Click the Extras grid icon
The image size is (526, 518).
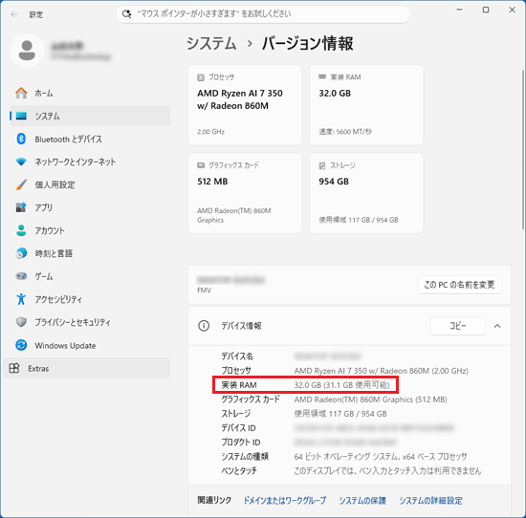coord(14,368)
